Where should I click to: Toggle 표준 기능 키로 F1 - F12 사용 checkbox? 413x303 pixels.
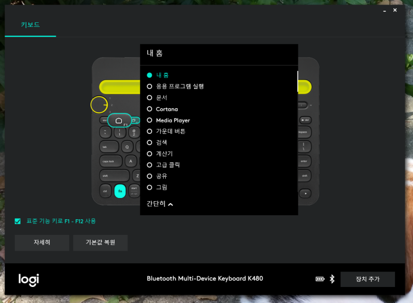(18, 221)
